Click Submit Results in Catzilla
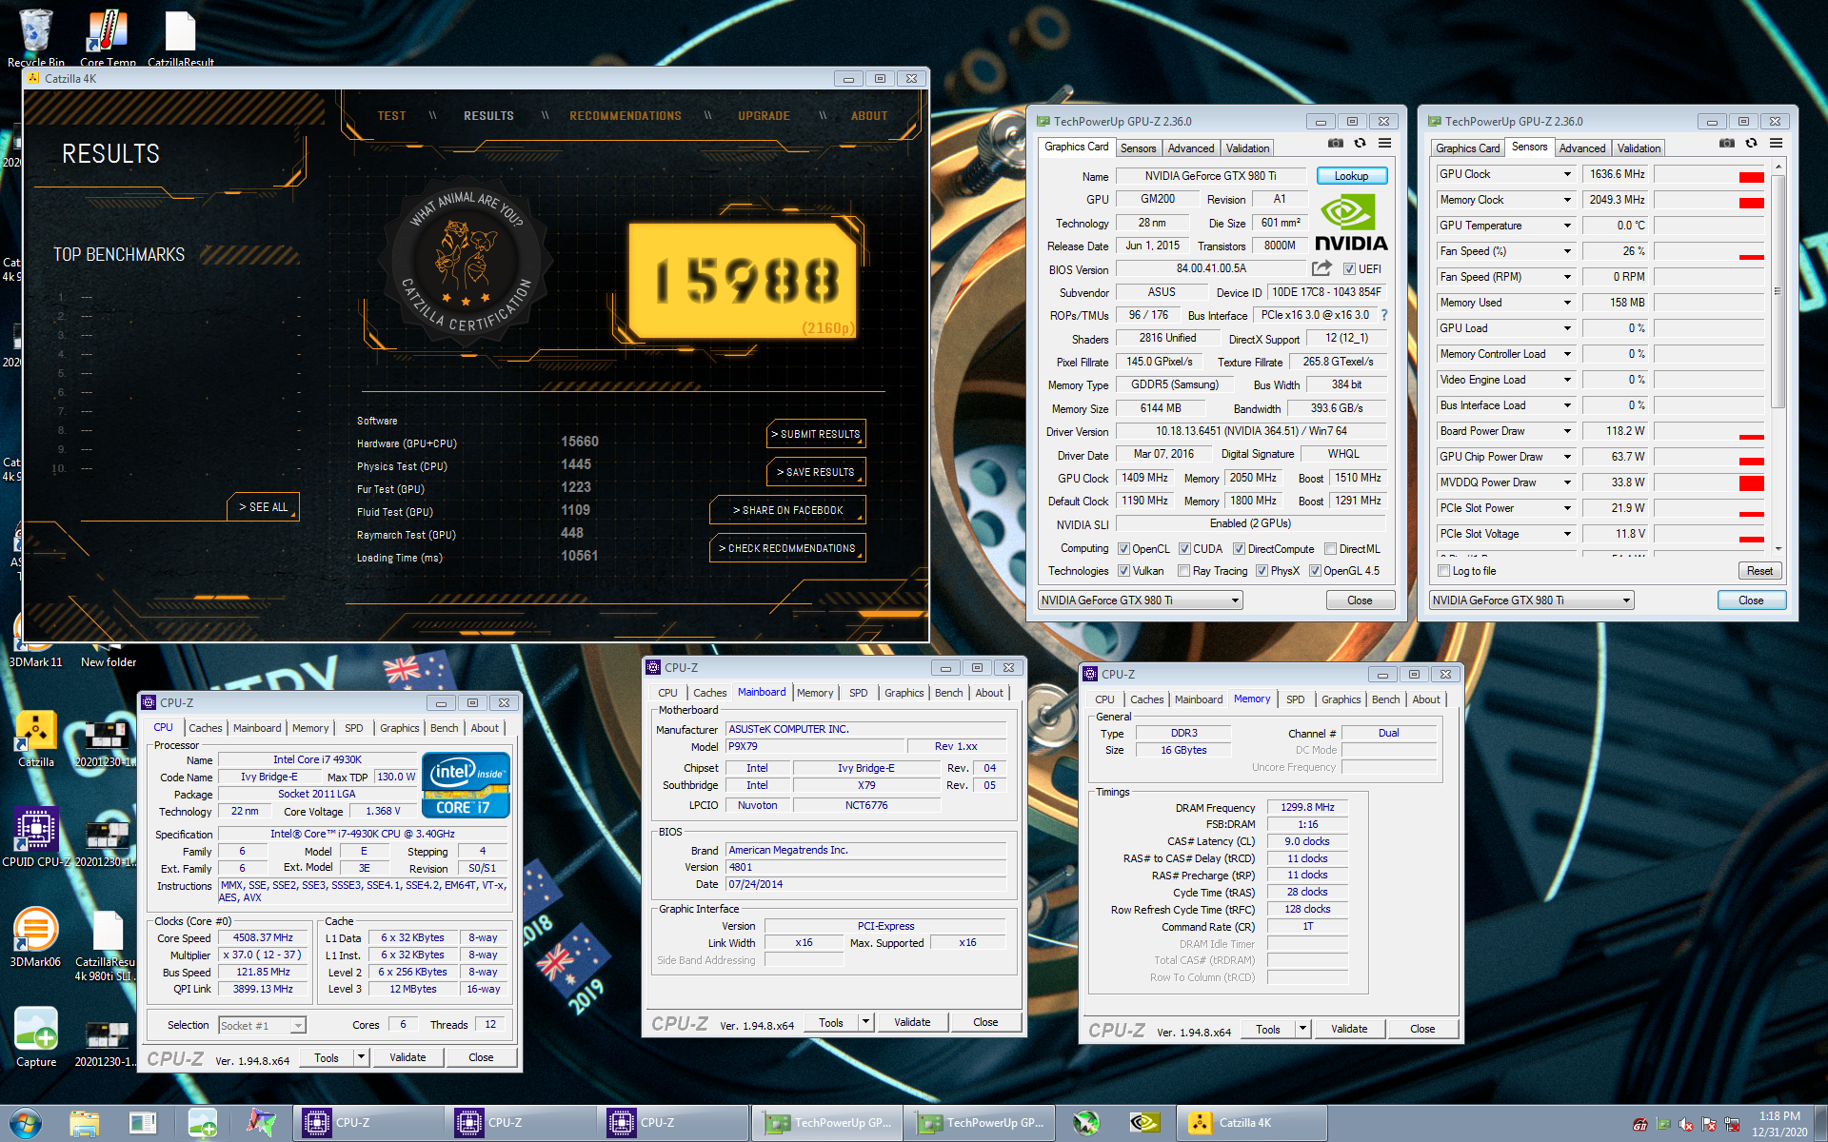This screenshot has height=1142, width=1828. [x=816, y=434]
